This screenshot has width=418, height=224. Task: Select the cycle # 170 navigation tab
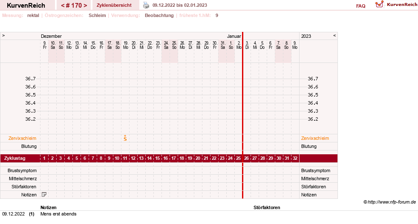click(x=74, y=6)
